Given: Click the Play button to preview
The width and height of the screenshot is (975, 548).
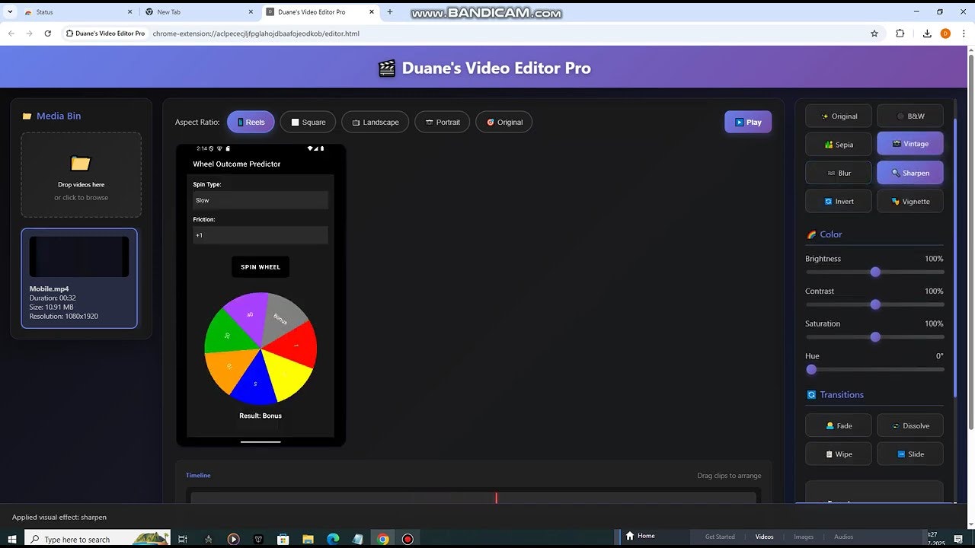Looking at the screenshot, I should pos(748,122).
